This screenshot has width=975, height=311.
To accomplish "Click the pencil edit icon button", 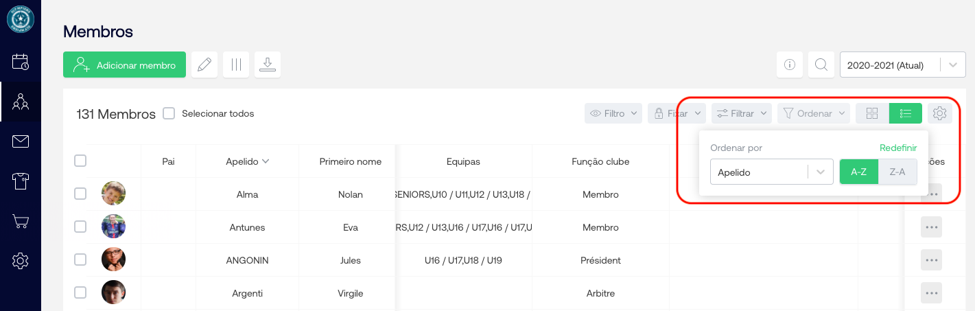I will click(x=204, y=65).
